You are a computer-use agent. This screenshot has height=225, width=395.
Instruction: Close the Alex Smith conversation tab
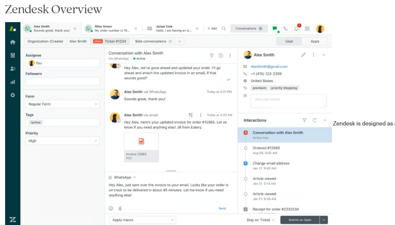tap(75, 28)
